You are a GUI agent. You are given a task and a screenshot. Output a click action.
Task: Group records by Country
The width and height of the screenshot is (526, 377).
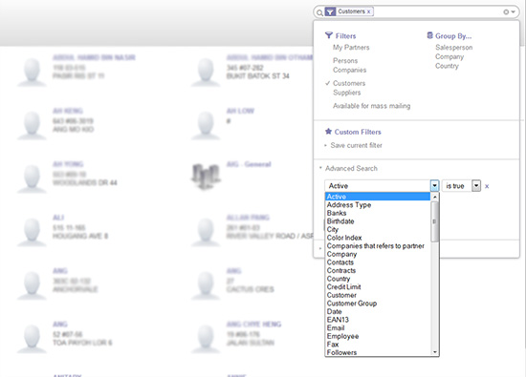tap(447, 66)
